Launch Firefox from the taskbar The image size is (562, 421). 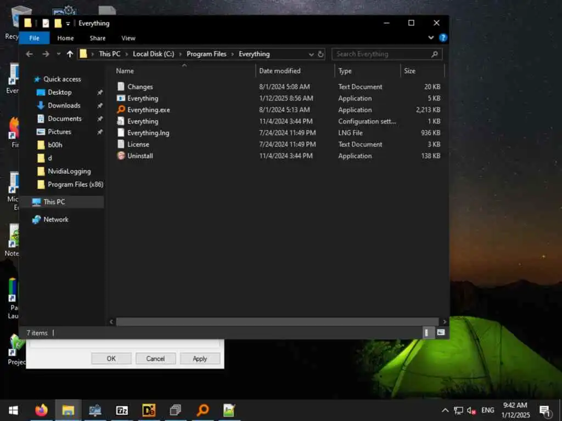tap(41, 410)
